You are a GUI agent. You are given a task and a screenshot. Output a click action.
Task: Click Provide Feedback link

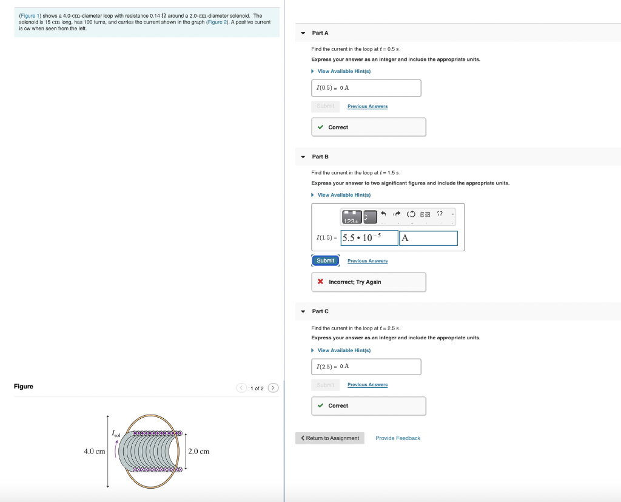(398, 438)
